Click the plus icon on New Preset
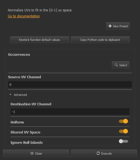Viewport: 140px width, 160px height. [110, 26]
